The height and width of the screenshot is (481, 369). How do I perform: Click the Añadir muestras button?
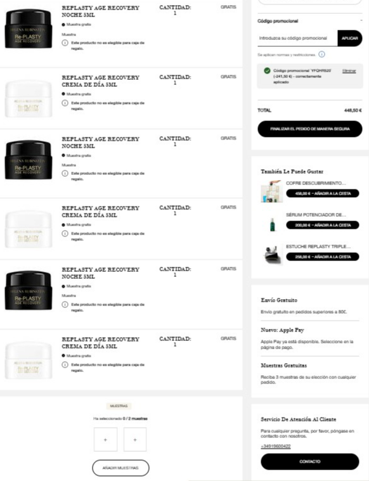click(120, 468)
